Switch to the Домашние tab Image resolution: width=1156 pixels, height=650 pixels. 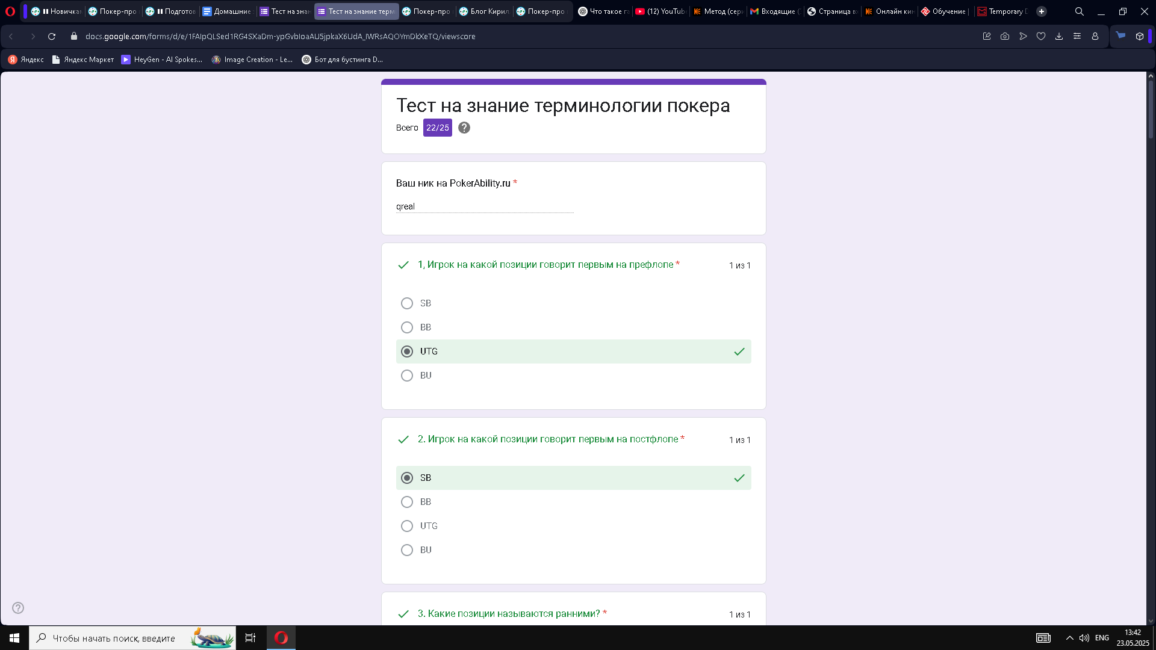coord(227,11)
